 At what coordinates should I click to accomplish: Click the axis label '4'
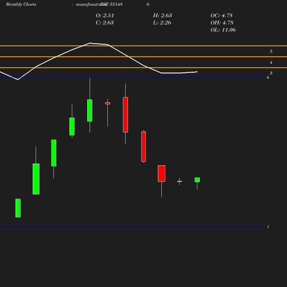(x=271, y=62)
